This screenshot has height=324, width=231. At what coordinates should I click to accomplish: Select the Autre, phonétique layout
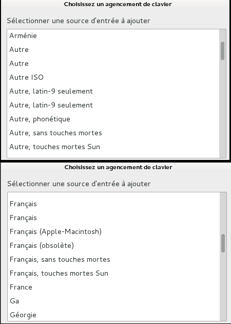click(113, 119)
